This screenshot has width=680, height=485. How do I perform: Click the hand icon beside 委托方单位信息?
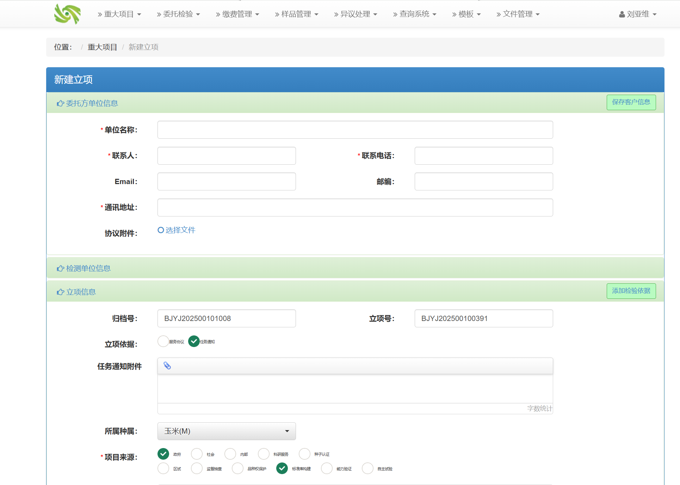[60, 103]
